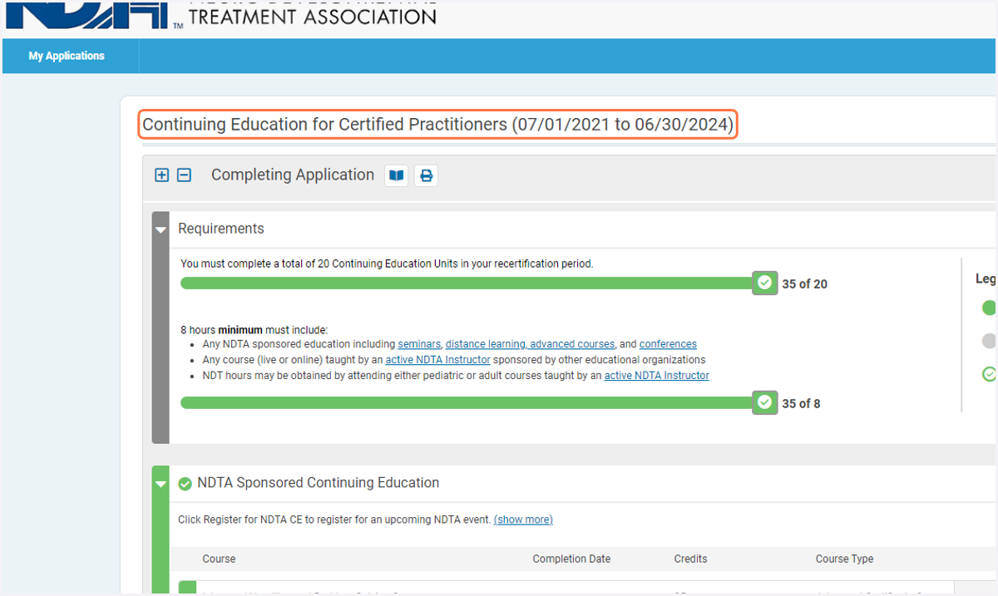998x596 pixels.
Task: Collapse the Requirements section arrow
Action: (x=161, y=229)
